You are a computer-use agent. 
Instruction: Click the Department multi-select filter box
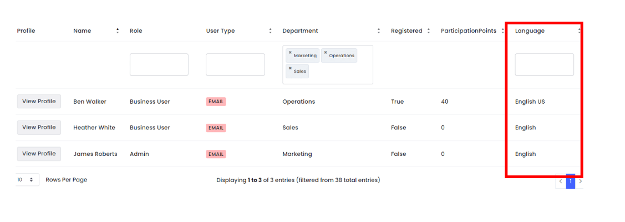(x=344, y=77)
